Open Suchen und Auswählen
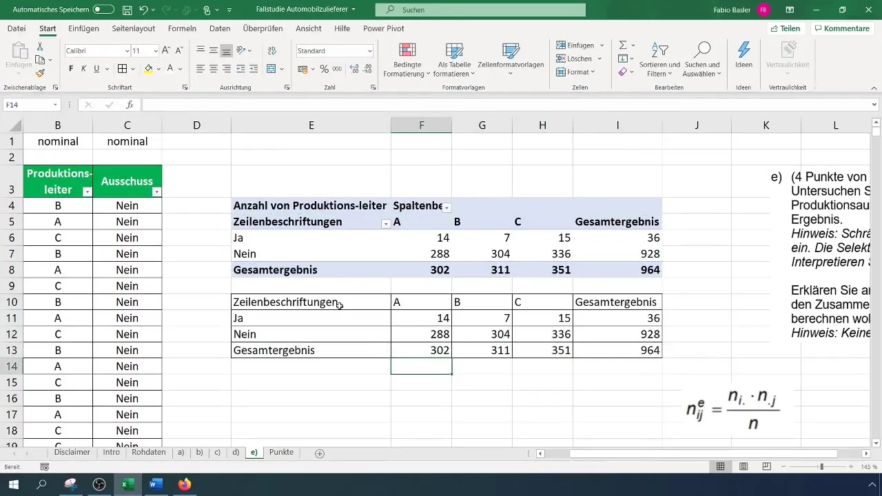 [701, 60]
